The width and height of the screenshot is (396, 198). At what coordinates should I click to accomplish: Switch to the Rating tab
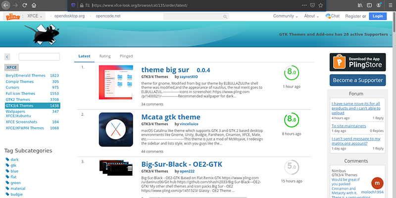coord(105,56)
